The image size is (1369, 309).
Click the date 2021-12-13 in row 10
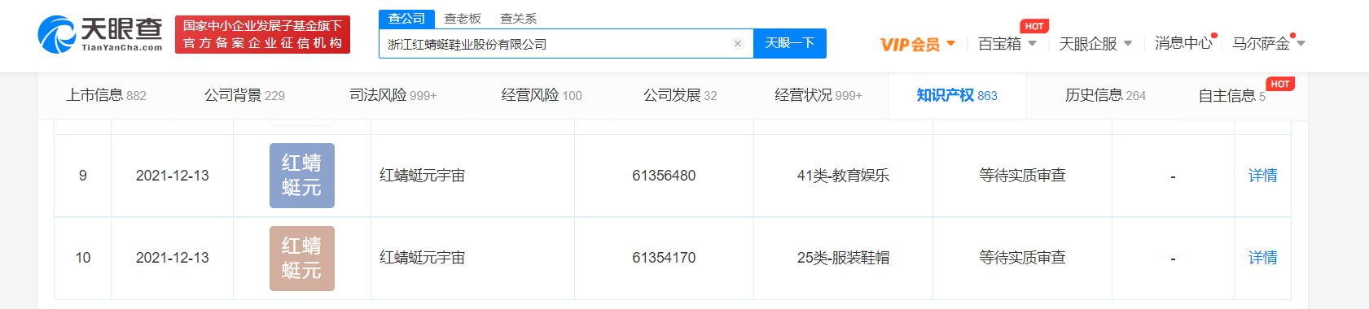[172, 258]
